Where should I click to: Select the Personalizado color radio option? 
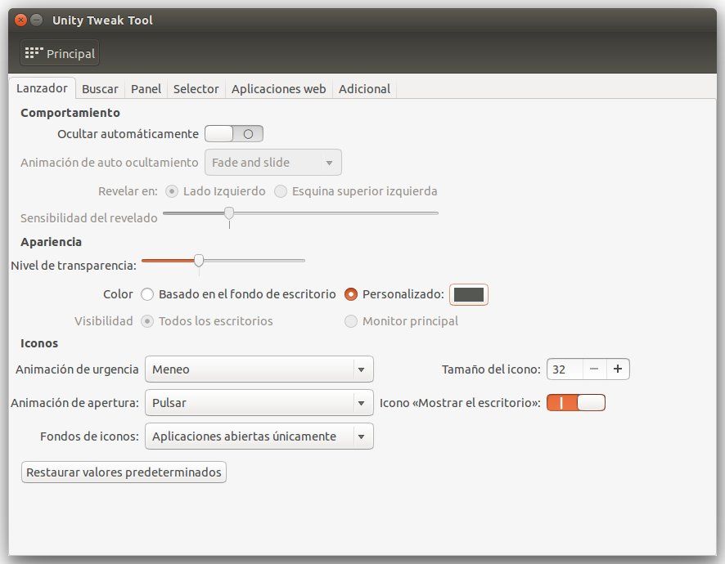pos(351,294)
